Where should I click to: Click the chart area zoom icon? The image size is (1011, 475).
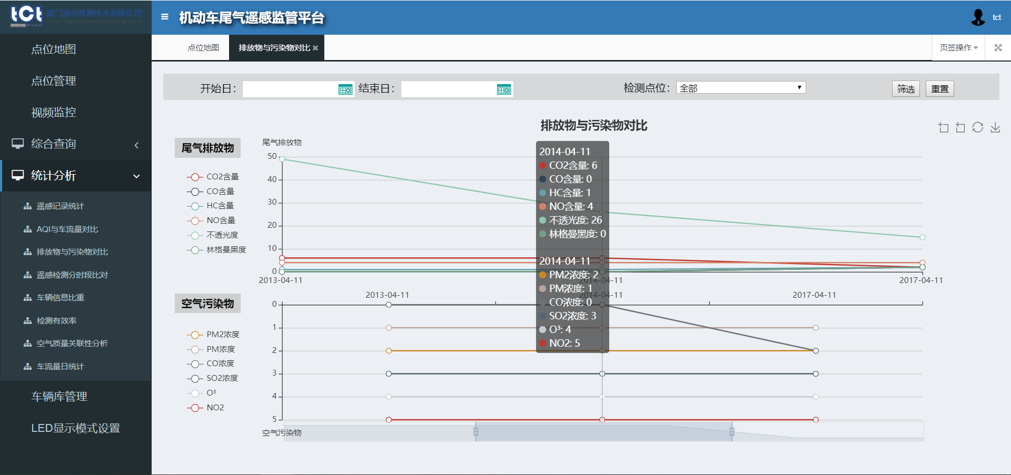tap(944, 127)
